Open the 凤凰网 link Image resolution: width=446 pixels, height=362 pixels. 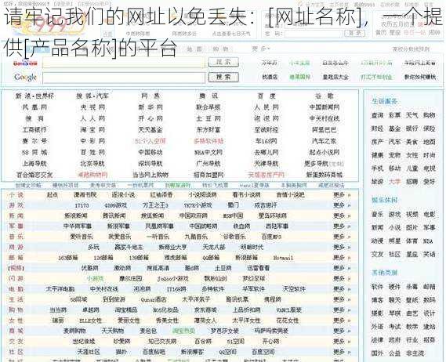point(34,107)
